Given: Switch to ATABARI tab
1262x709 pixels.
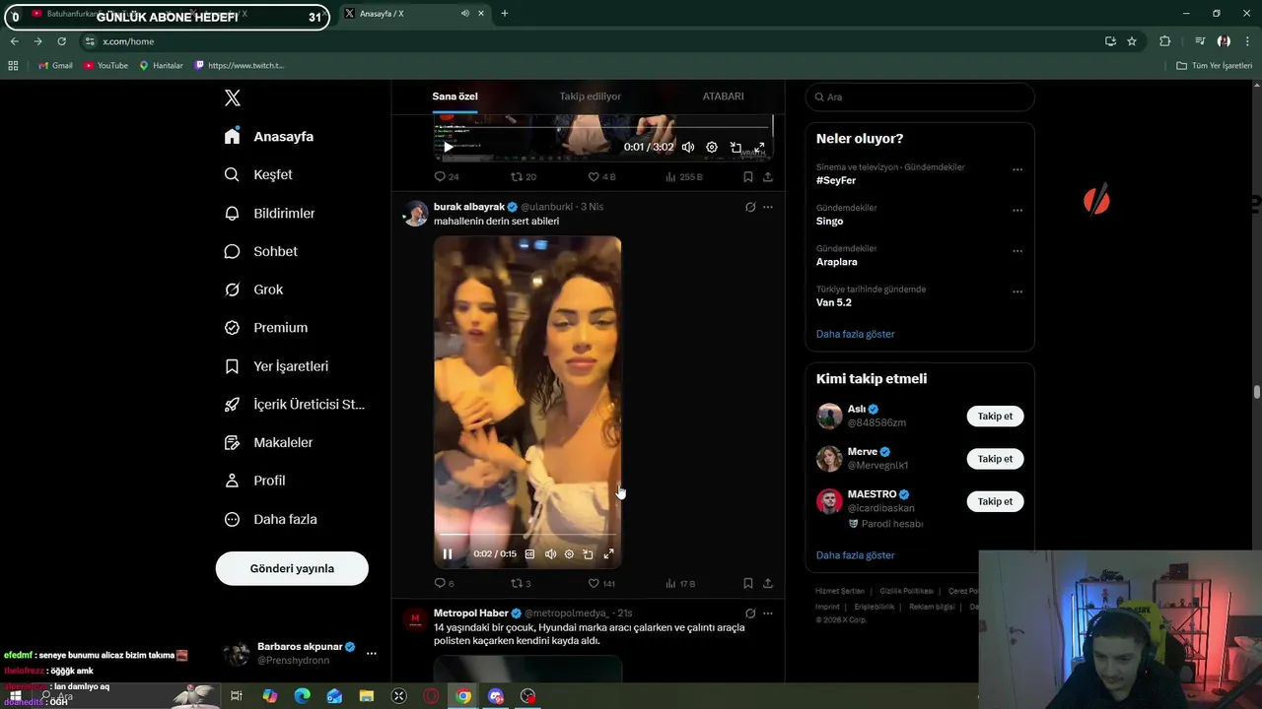Looking at the screenshot, I should 723,97.
